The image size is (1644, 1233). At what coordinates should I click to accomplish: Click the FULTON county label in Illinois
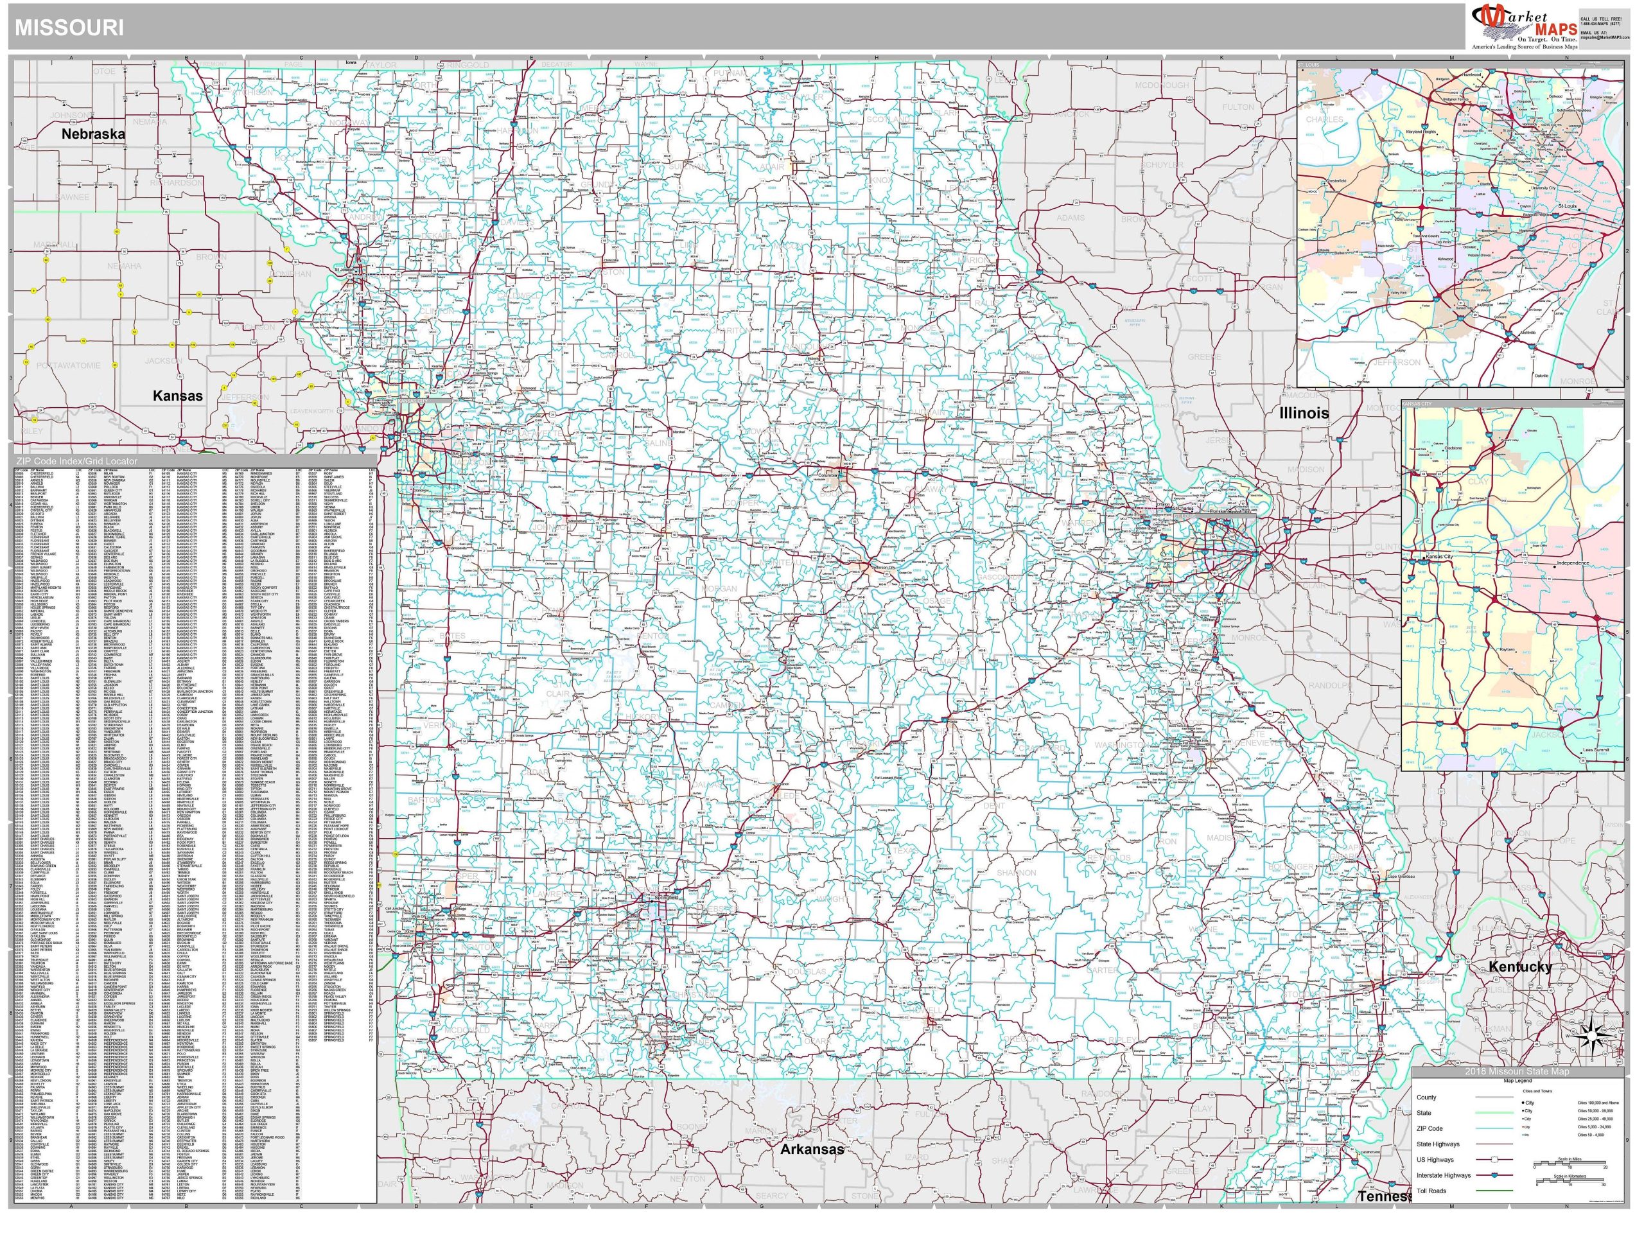tap(1238, 107)
